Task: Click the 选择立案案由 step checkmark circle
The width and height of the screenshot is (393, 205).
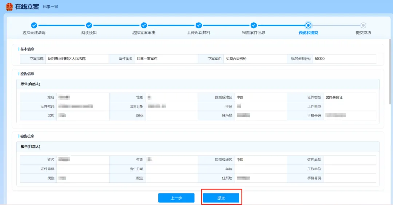Action: point(144,25)
